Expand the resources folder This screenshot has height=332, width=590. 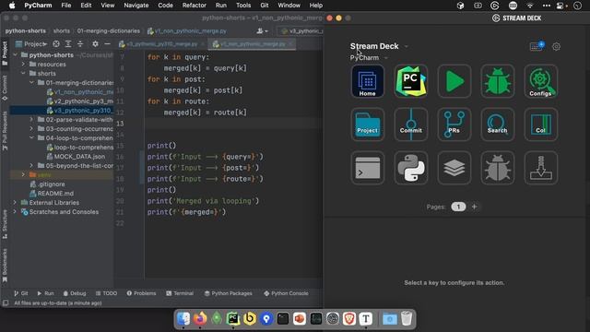click(x=23, y=65)
